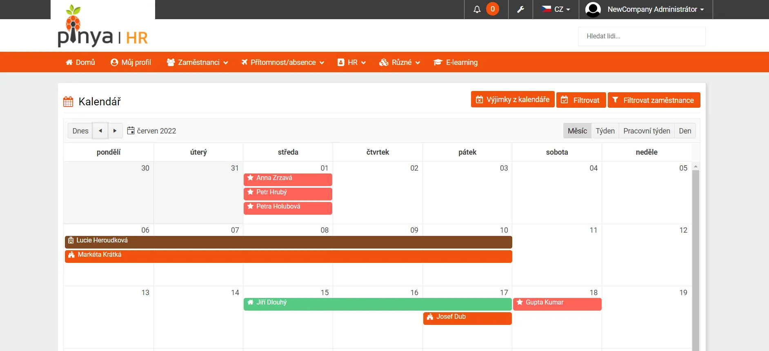The width and height of the screenshot is (769, 351).
Task: Click the E-learning graduation cap icon
Action: click(x=438, y=62)
